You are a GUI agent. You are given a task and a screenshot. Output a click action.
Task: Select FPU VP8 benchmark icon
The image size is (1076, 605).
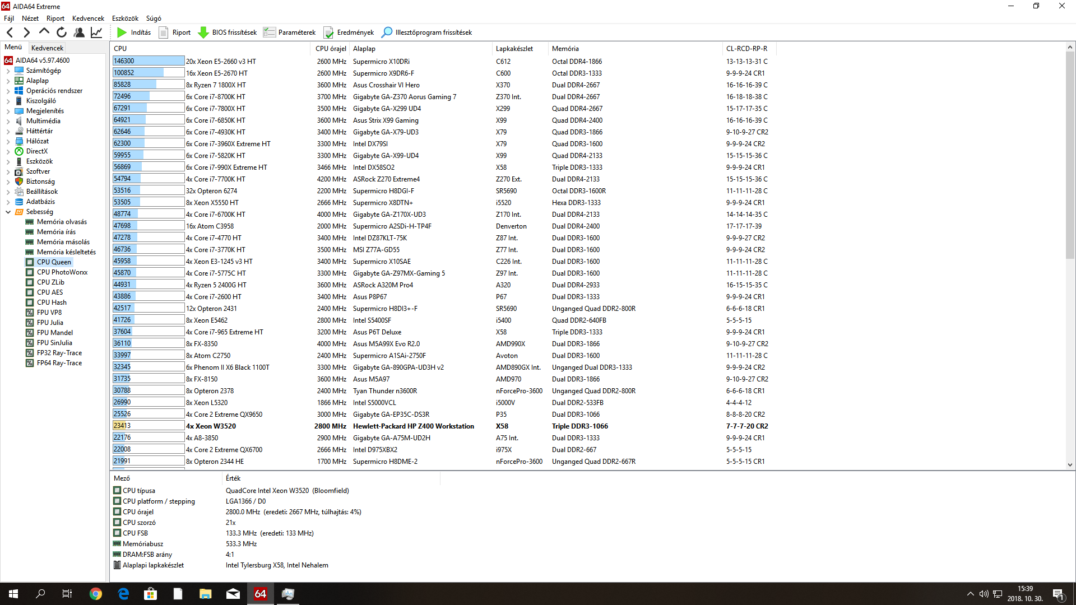coord(30,313)
